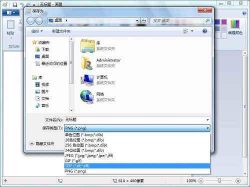Click the Paint help icon in ribbon corner
This screenshot has width=250, height=187.
(x=244, y=13)
